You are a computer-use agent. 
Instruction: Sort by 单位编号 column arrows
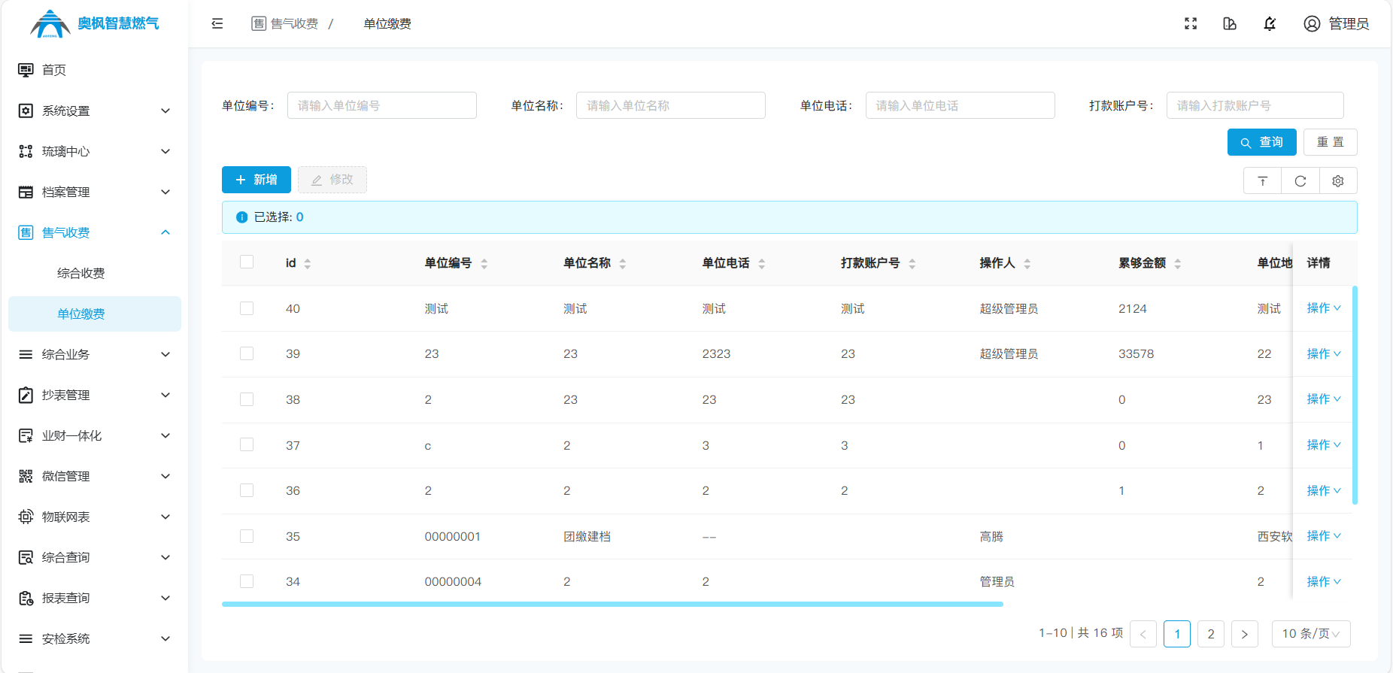484,263
